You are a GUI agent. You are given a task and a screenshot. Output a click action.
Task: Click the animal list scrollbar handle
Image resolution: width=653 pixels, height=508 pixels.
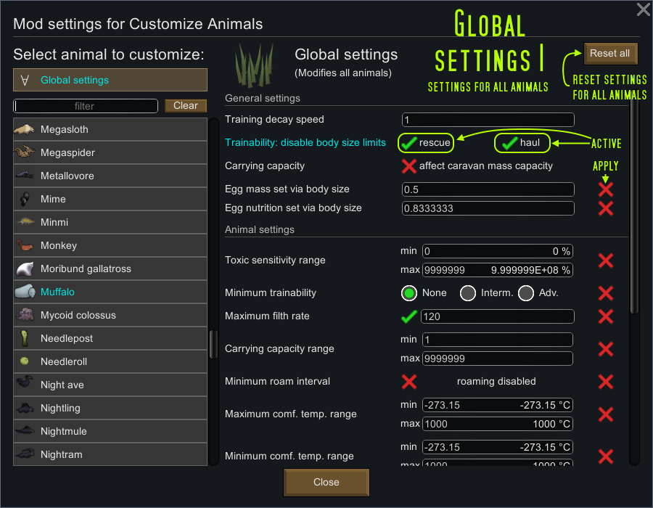pos(213,345)
